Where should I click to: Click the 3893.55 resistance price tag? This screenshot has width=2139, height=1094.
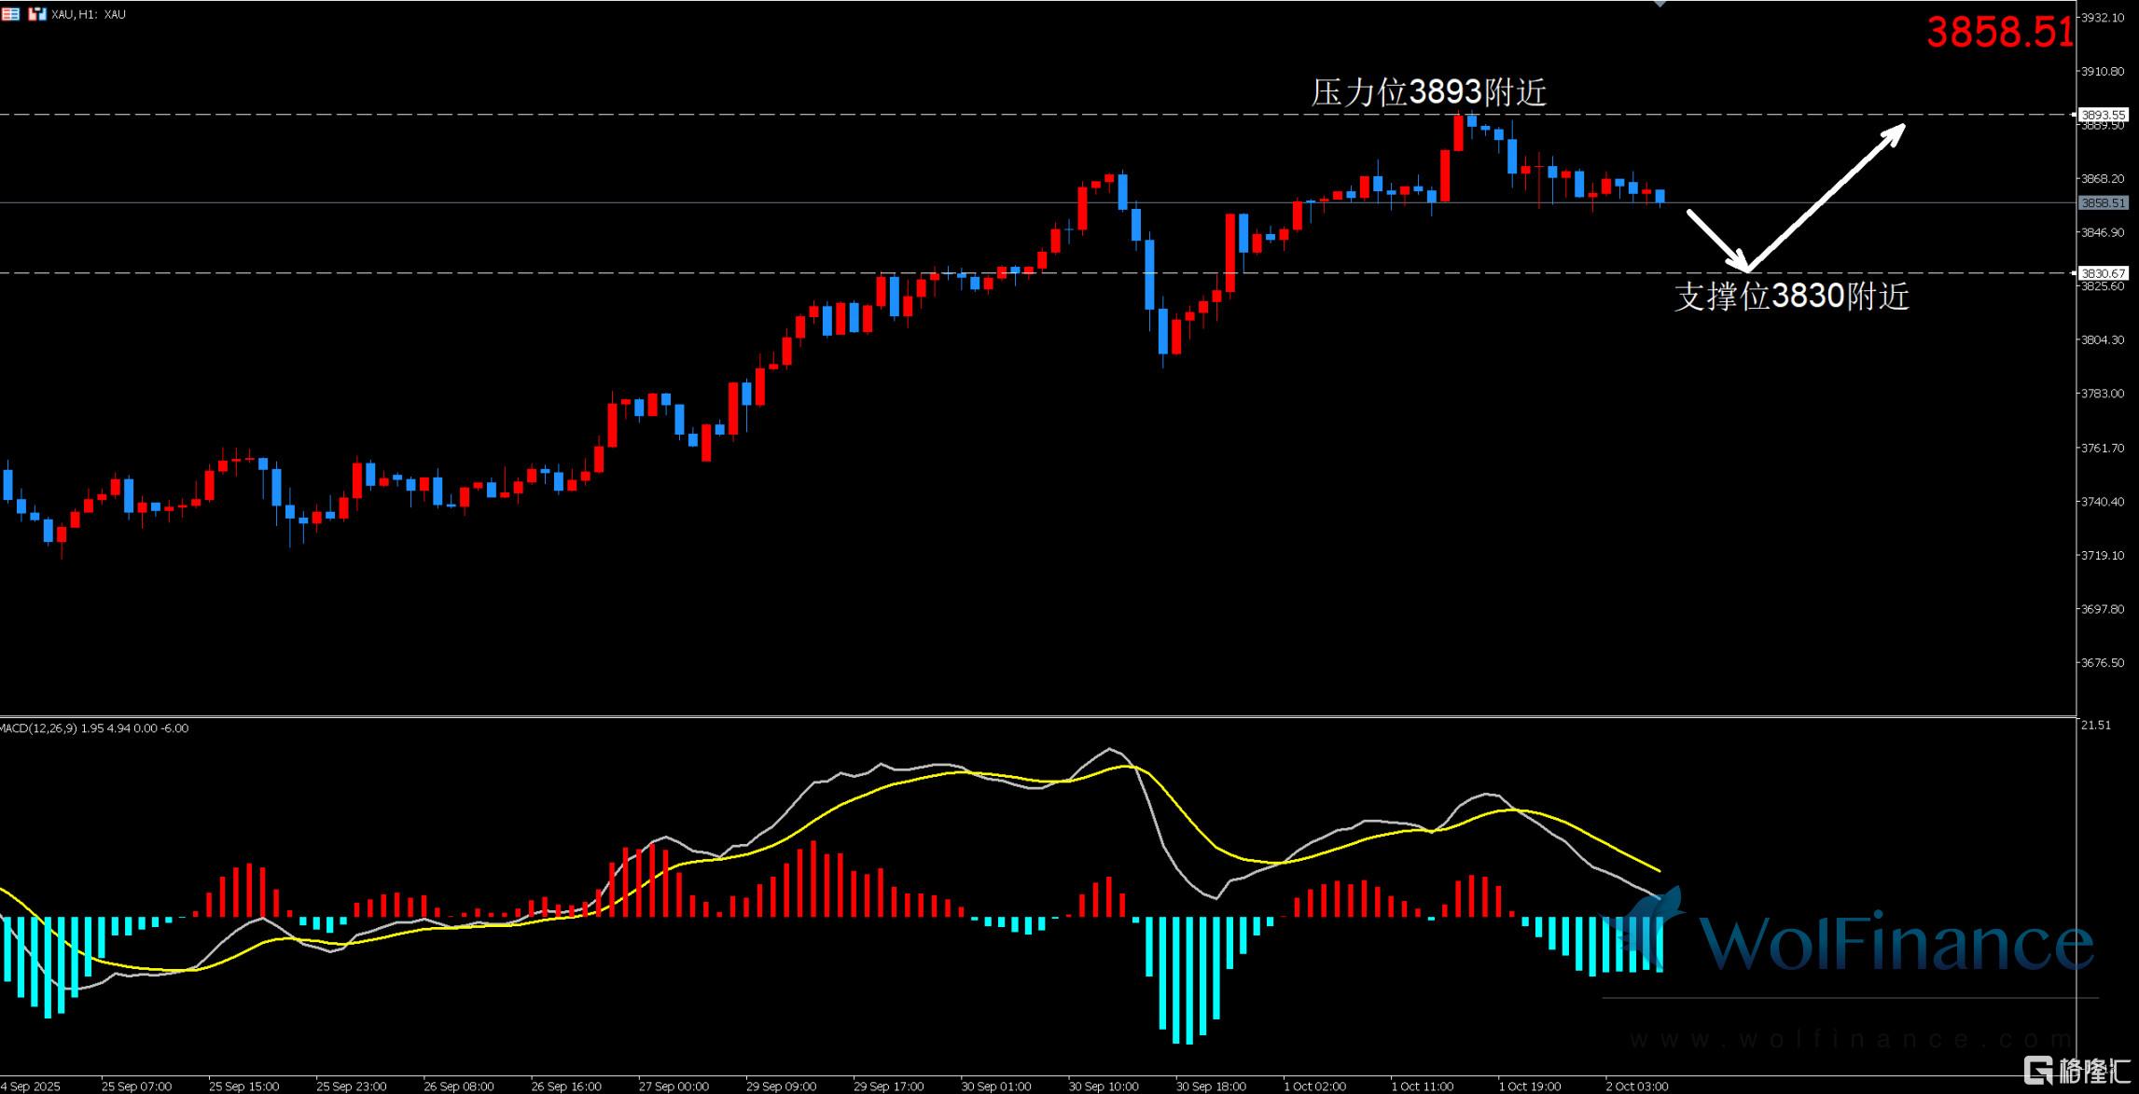coord(2103,115)
